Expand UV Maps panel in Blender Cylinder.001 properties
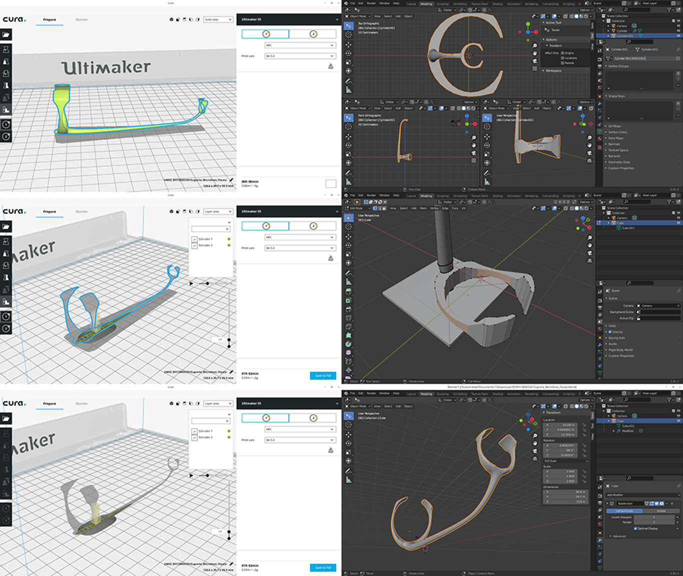The width and height of the screenshot is (683, 576). (x=614, y=126)
